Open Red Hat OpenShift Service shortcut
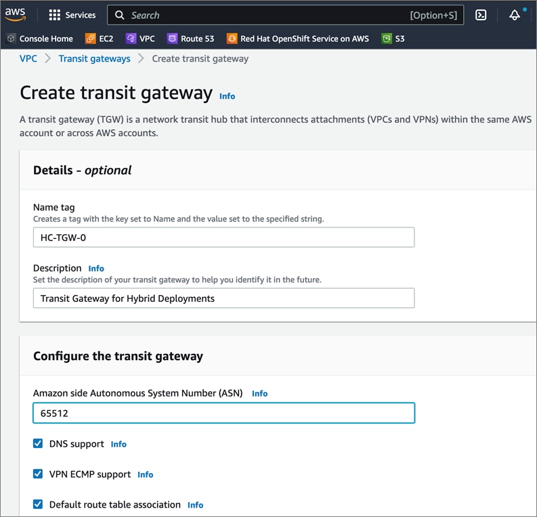Image resolution: width=537 pixels, height=517 pixels. (x=298, y=39)
